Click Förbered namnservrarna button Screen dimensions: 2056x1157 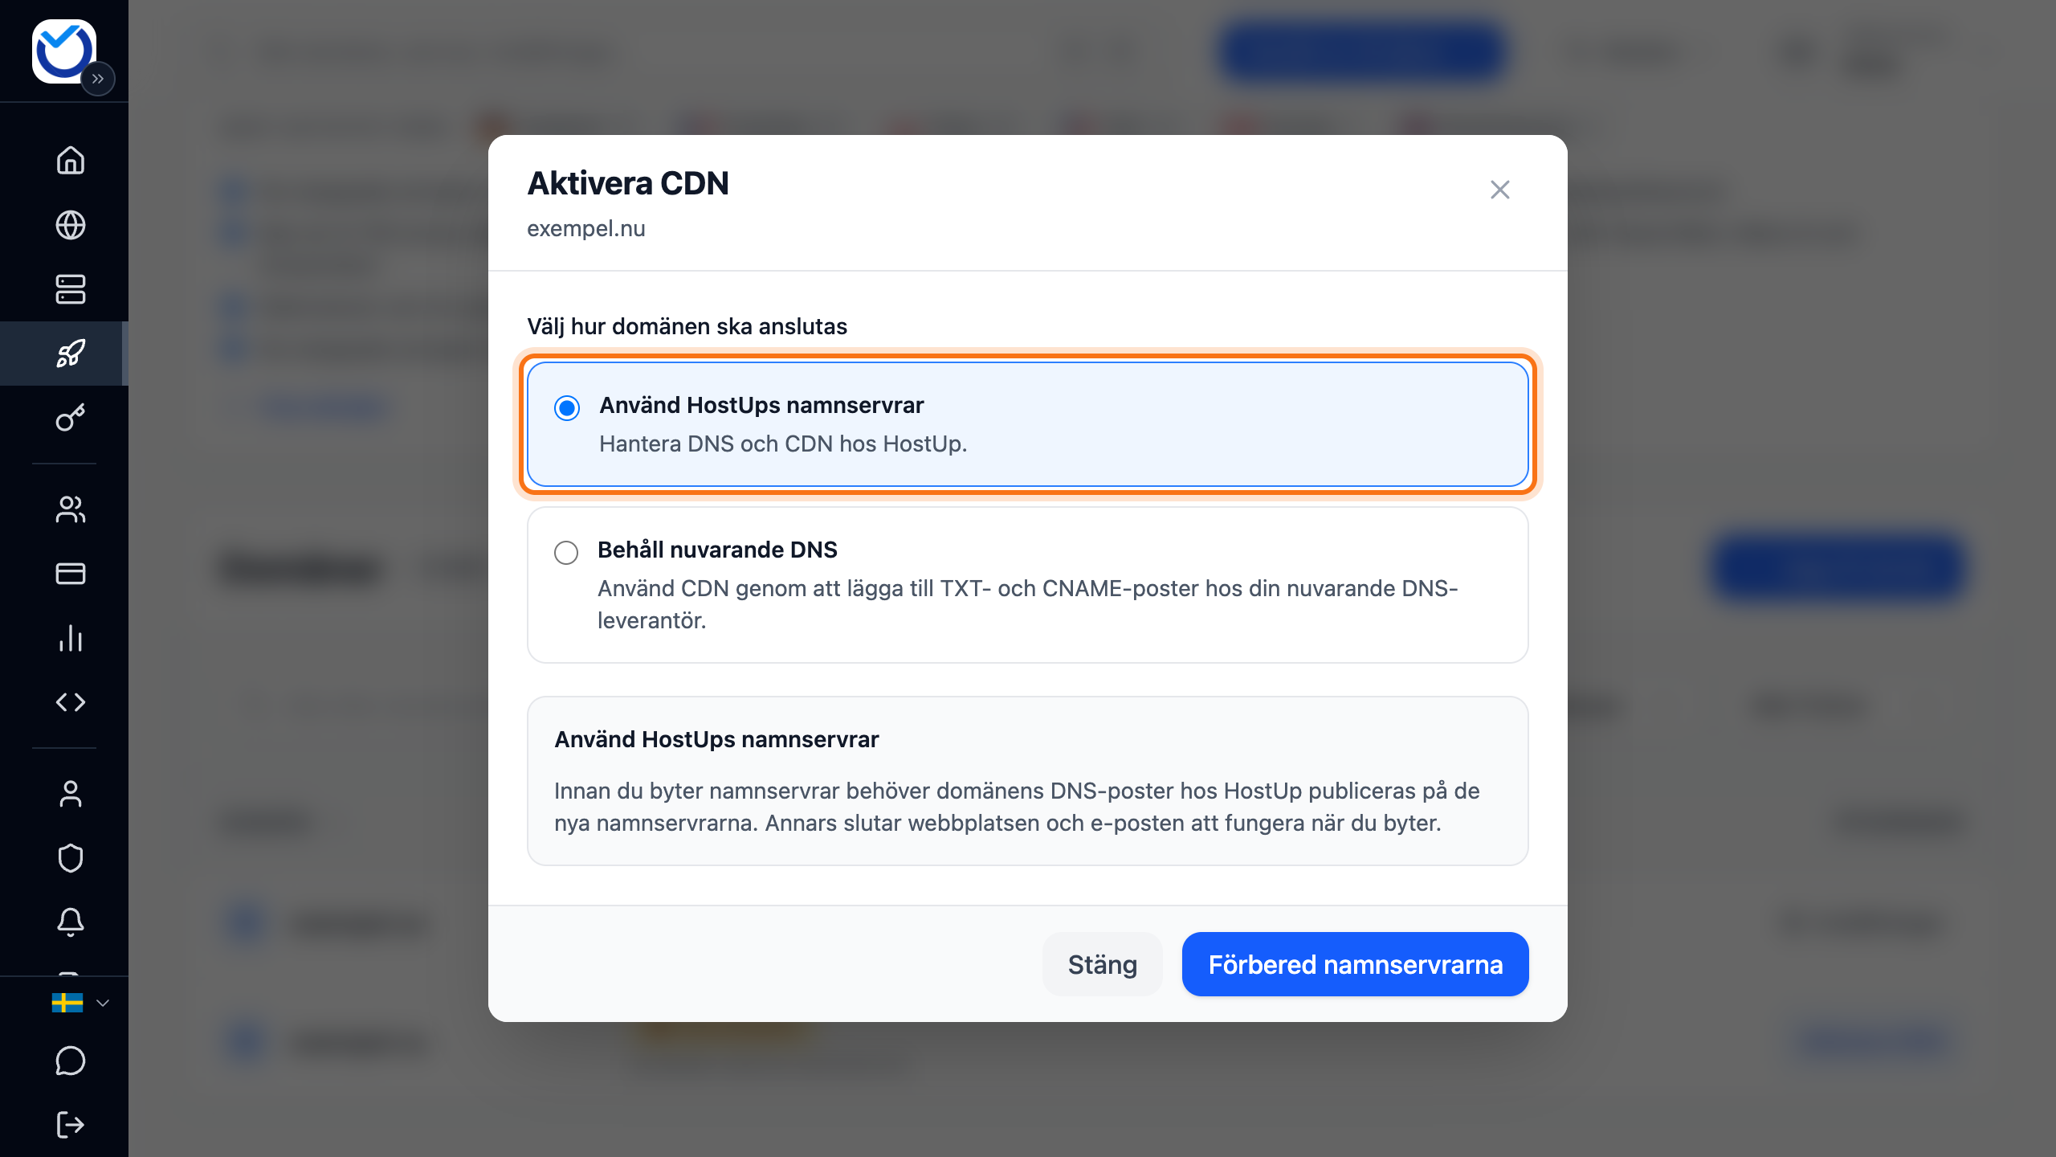coord(1356,964)
